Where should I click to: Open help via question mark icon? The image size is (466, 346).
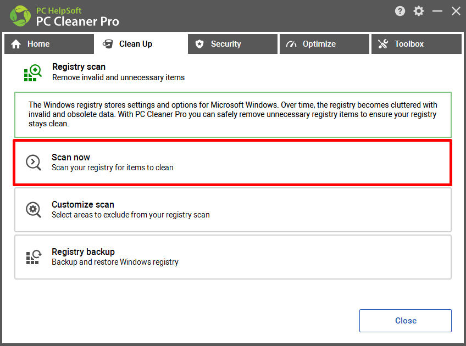tap(400, 12)
